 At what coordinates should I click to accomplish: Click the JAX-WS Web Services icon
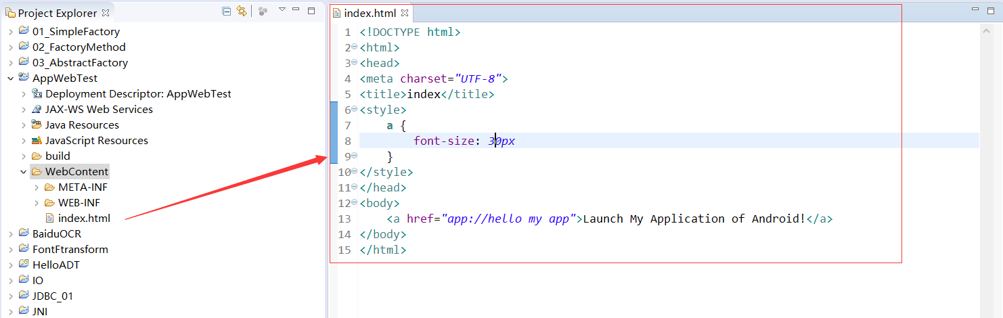click(37, 110)
